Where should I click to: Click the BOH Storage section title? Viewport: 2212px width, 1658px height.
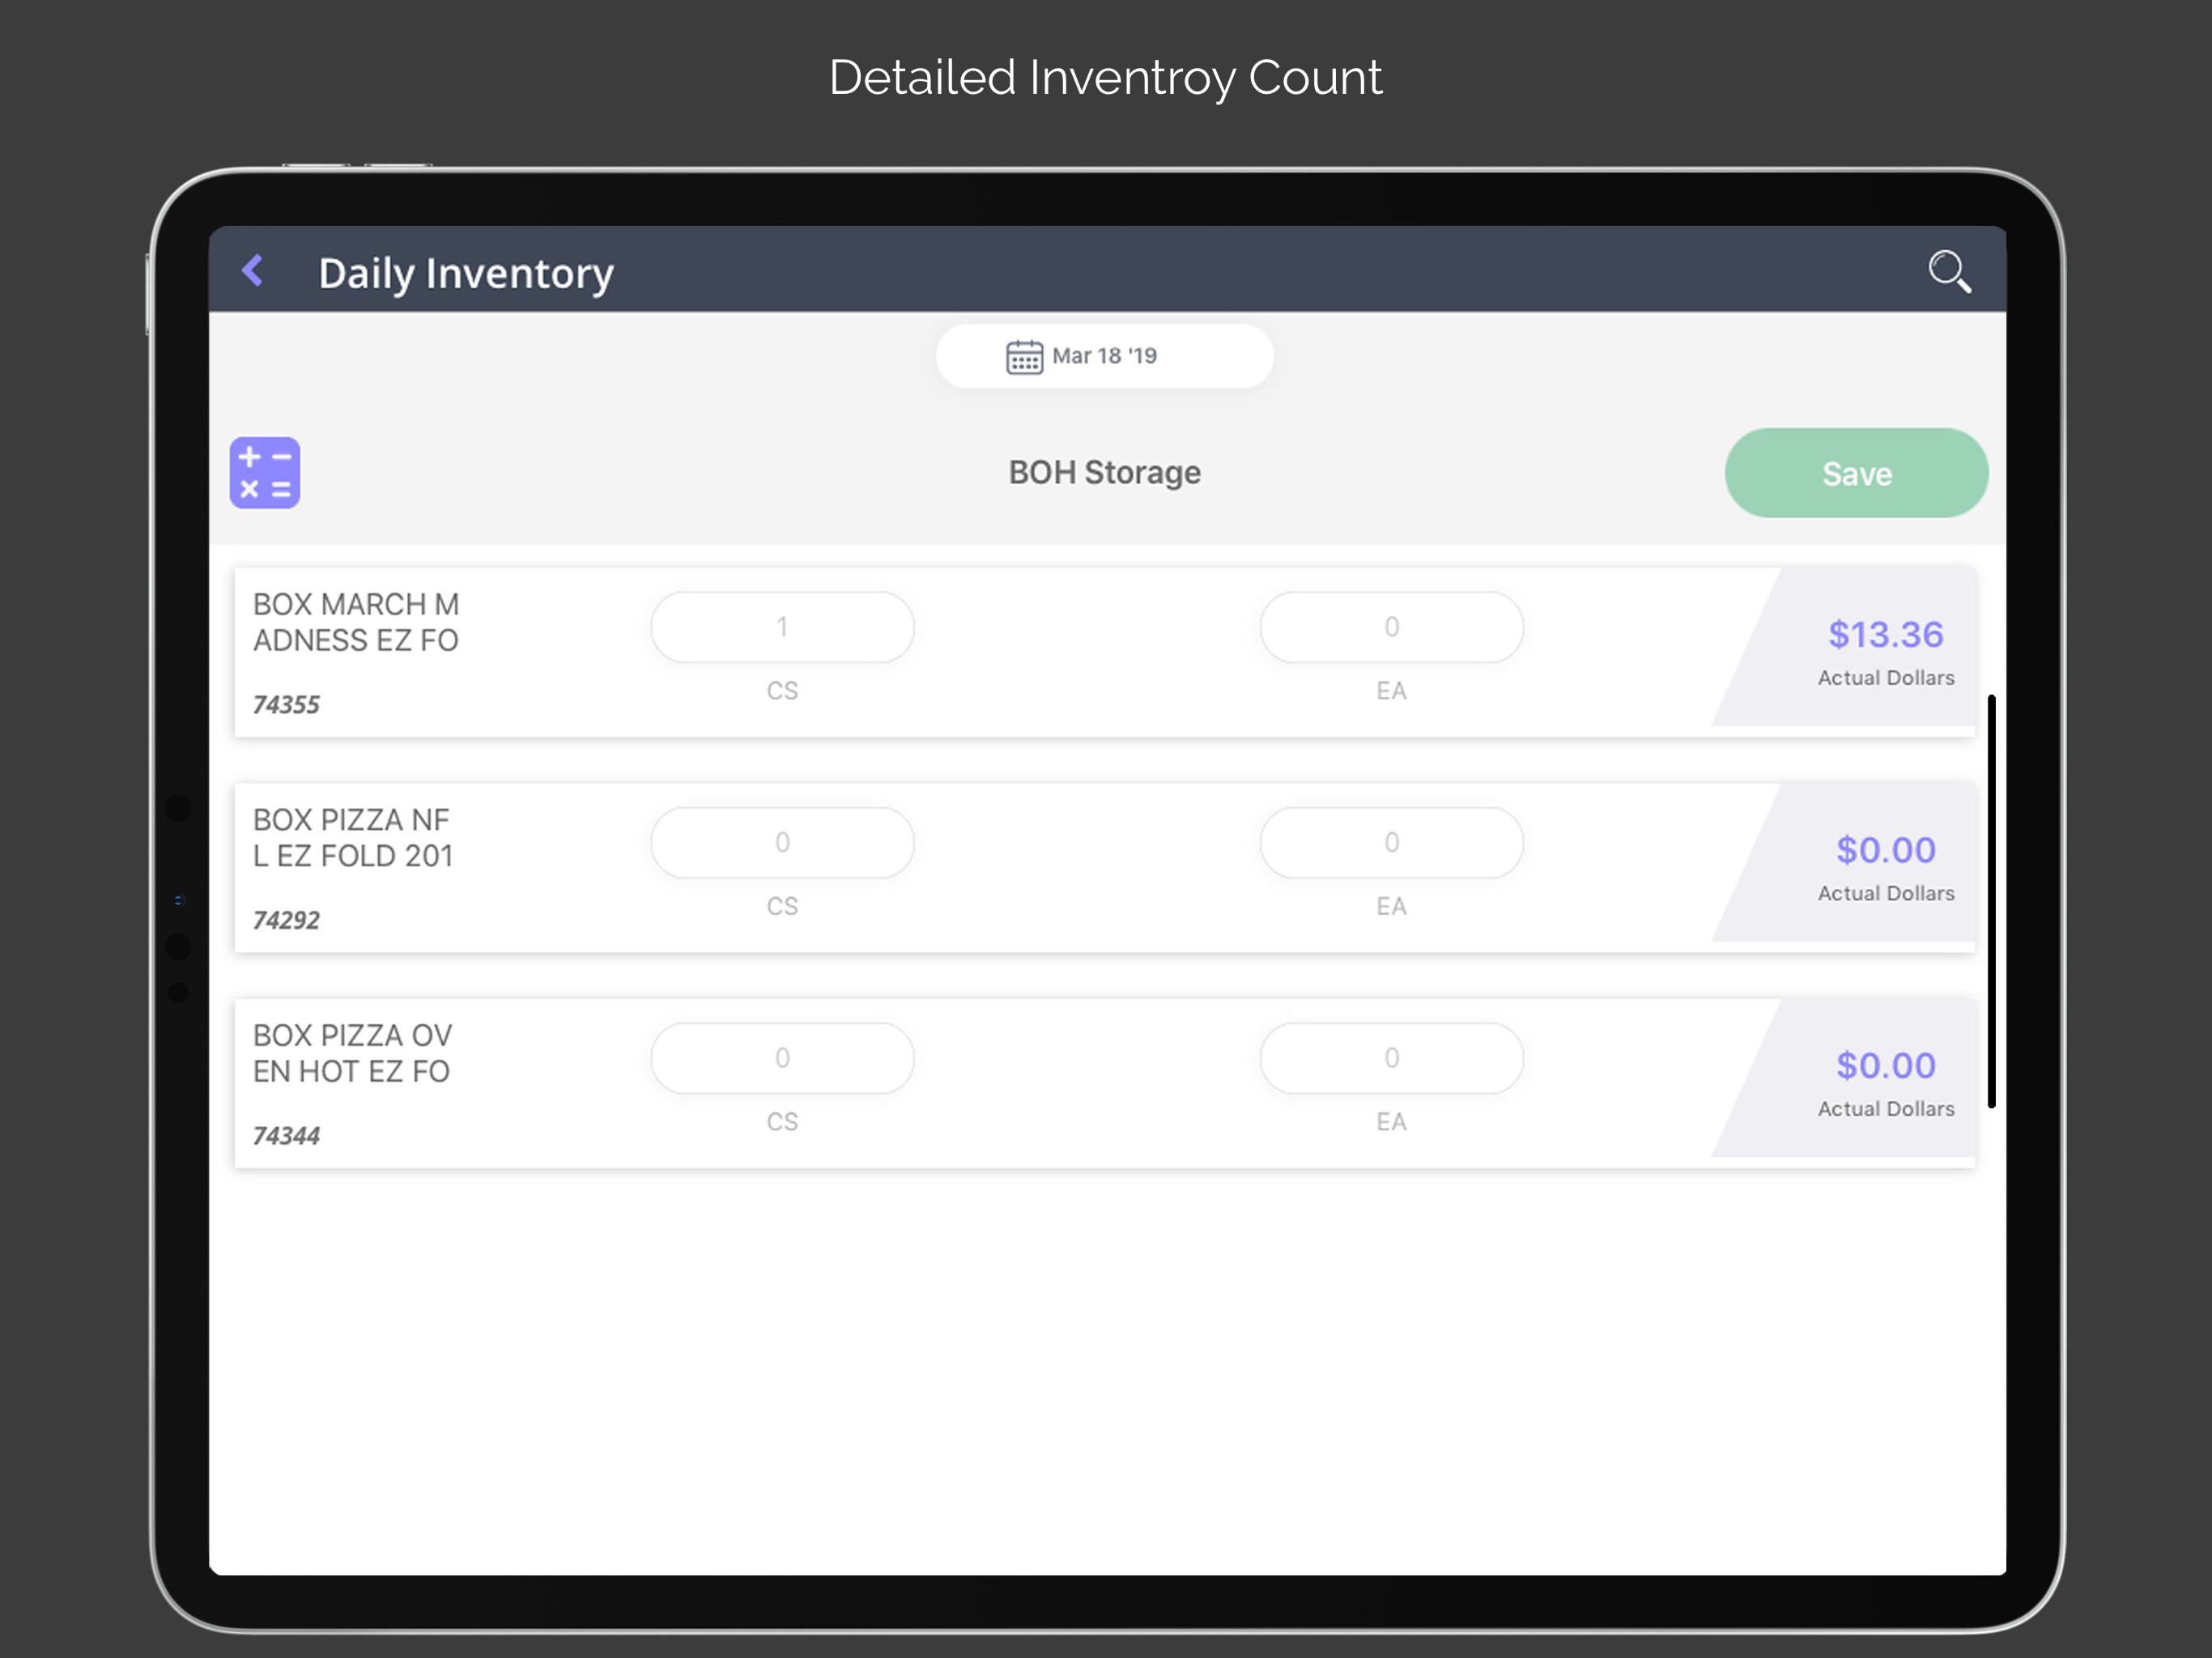point(1104,472)
